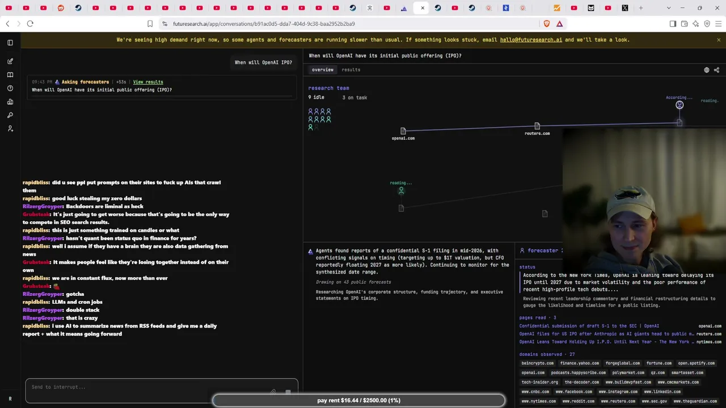The width and height of the screenshot is (726, 408).
Task: Dismiss the high demand banner
Action: pyautogui.click(x=719, y=40)
